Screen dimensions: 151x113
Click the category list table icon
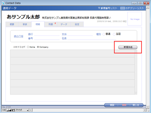click(x=122, y=8)
